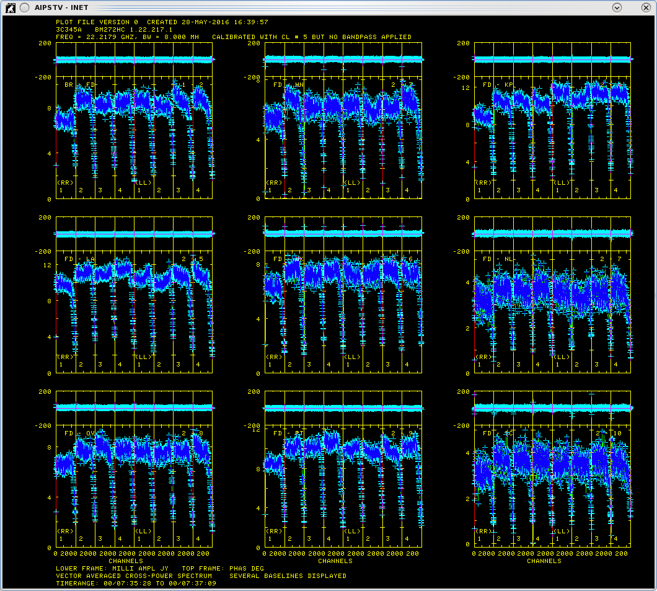Viewport: 657px width, 591px height.
Task: Click the phase frame above FD - PT plot
Action: (343, 408)
